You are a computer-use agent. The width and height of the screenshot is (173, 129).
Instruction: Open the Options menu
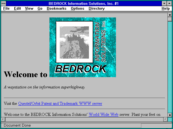pyautogui.click(x=78, y=9)
